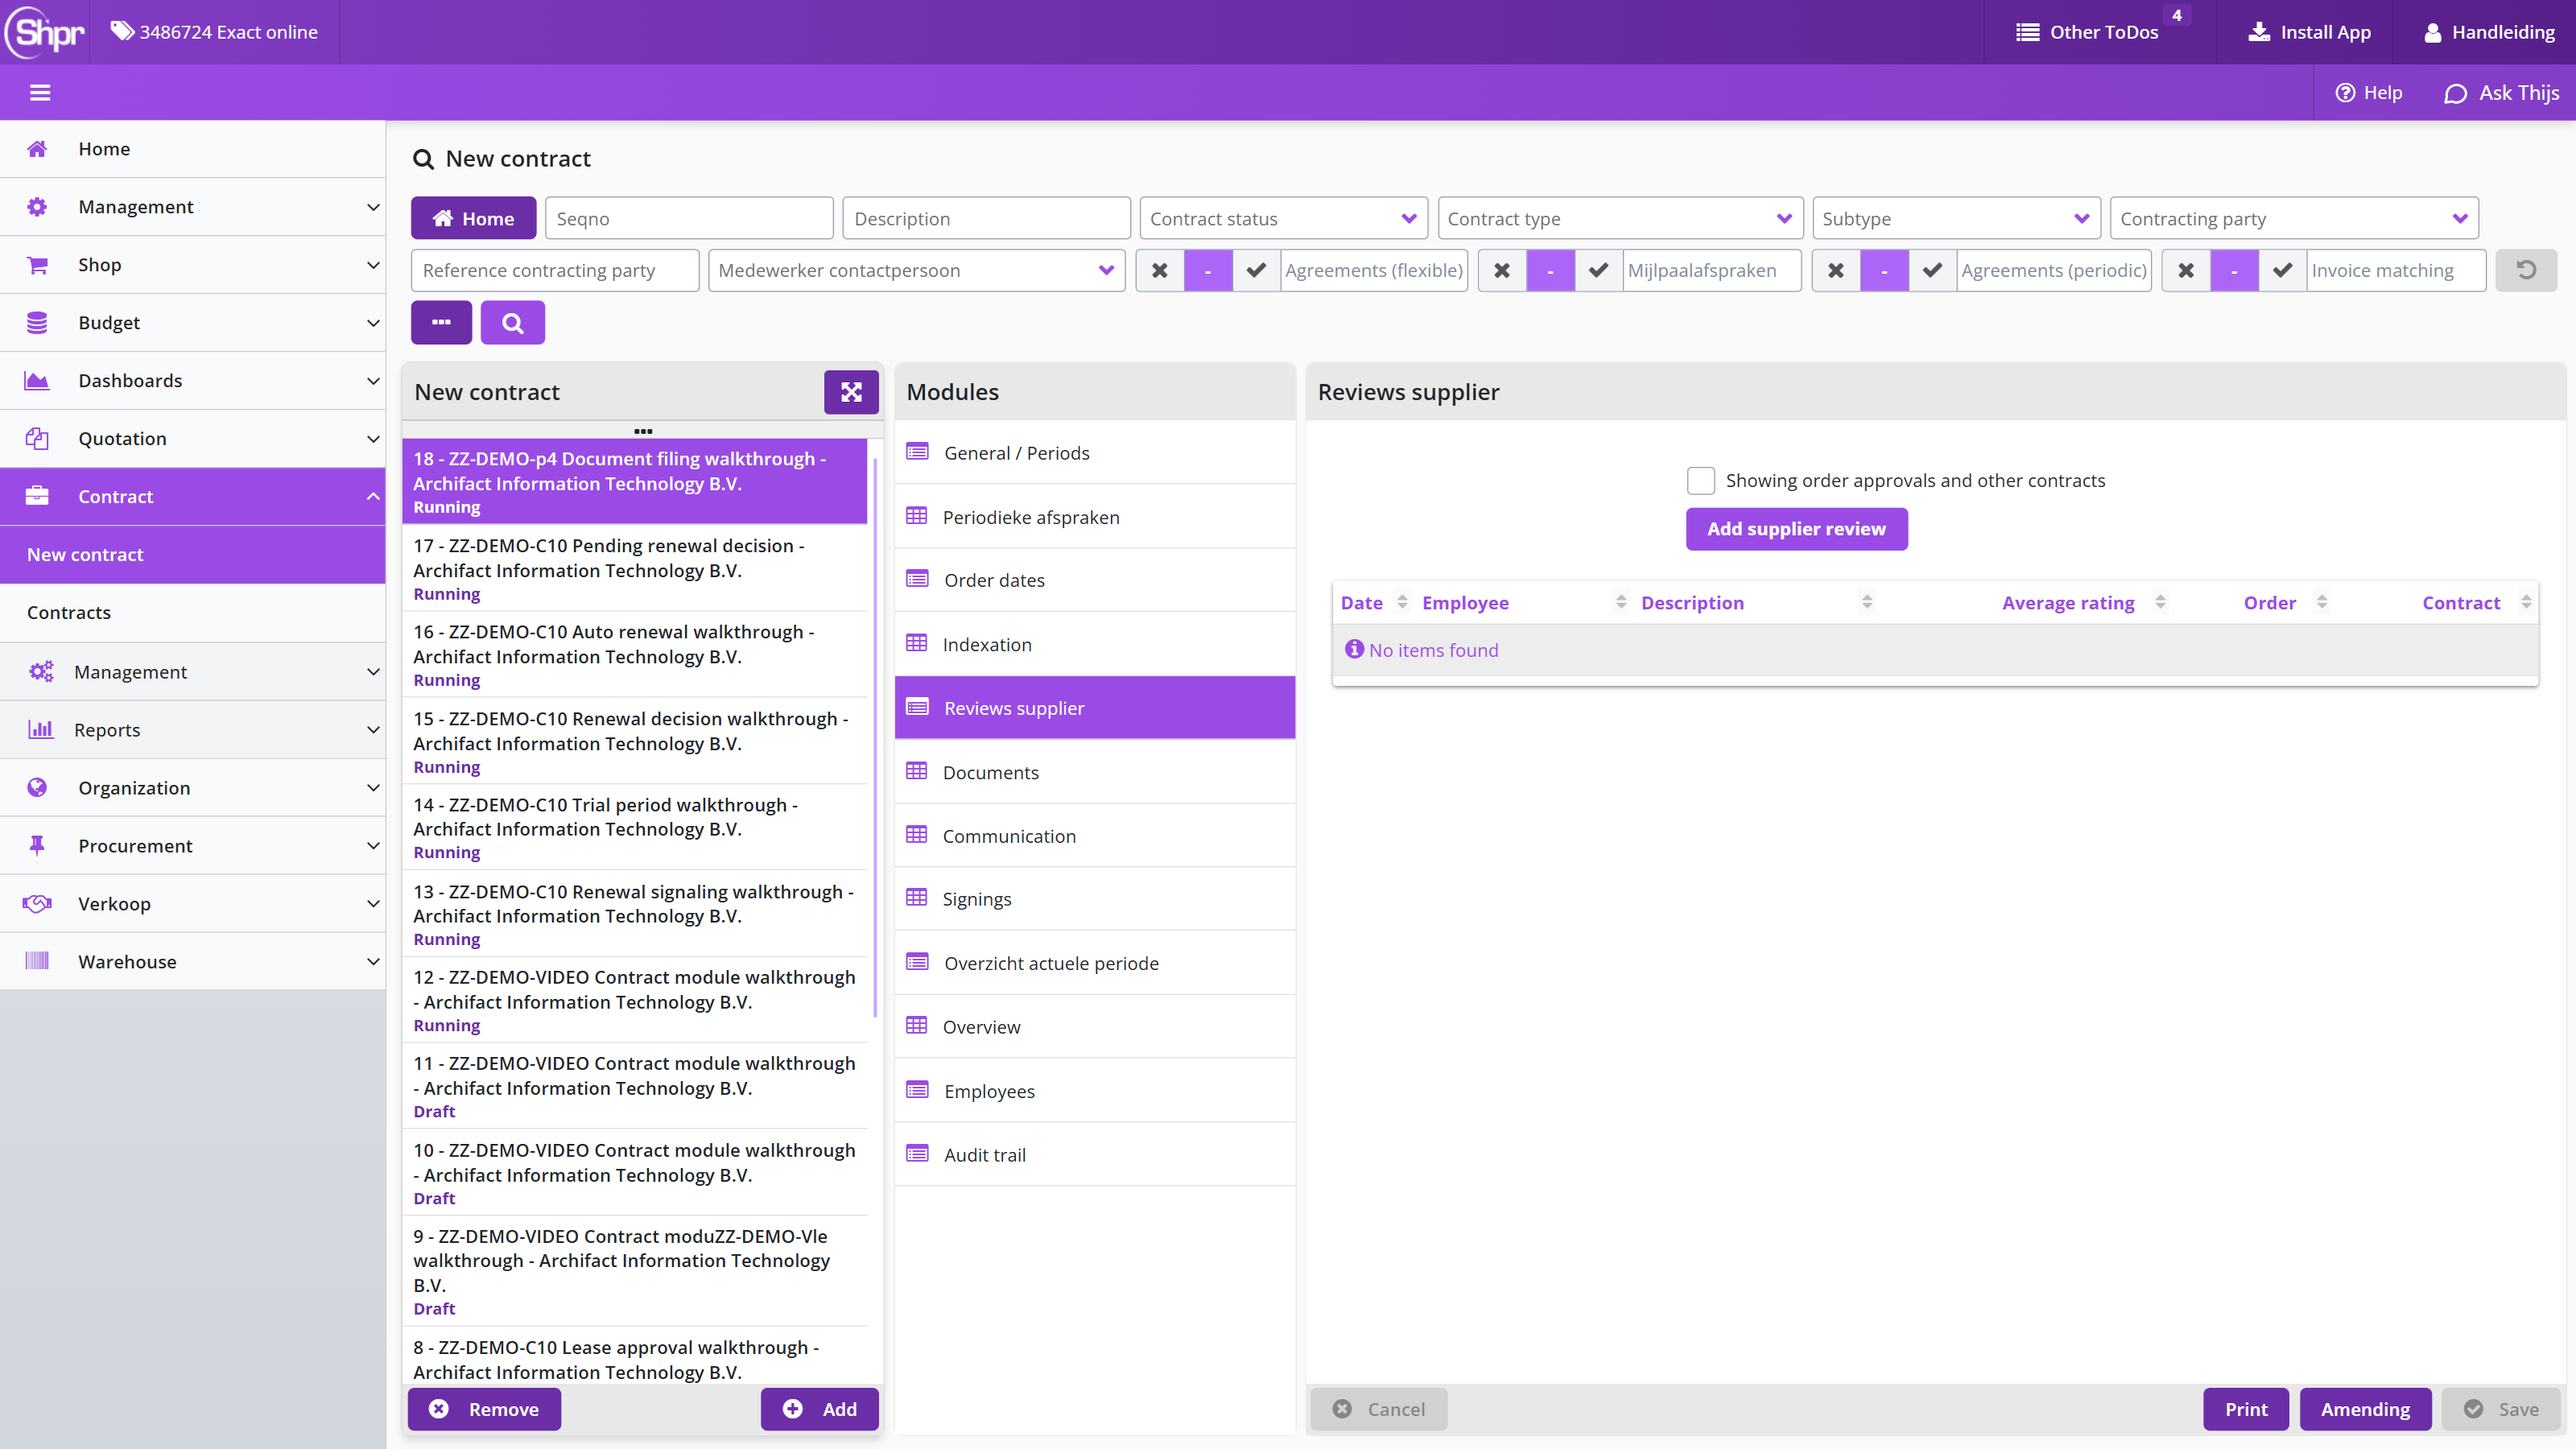Sort table by Date column arrows
2576x1449 pixels.
1402,602
